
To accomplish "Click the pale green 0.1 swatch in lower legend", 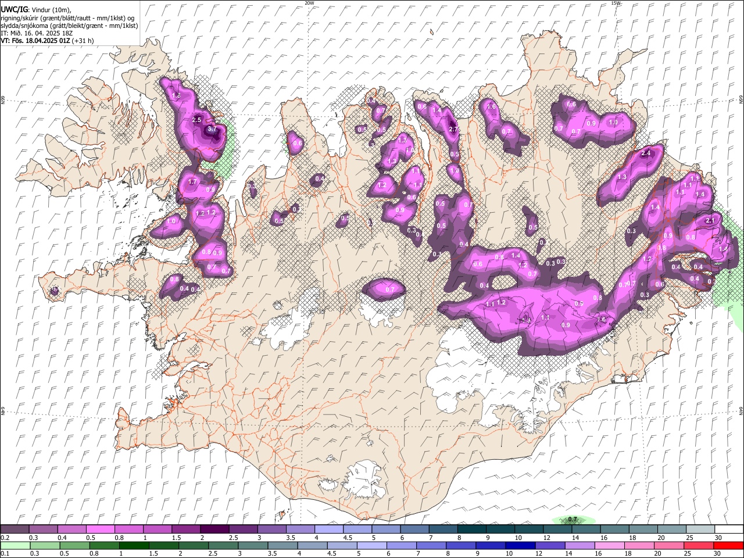I will [x=15, y=545].
